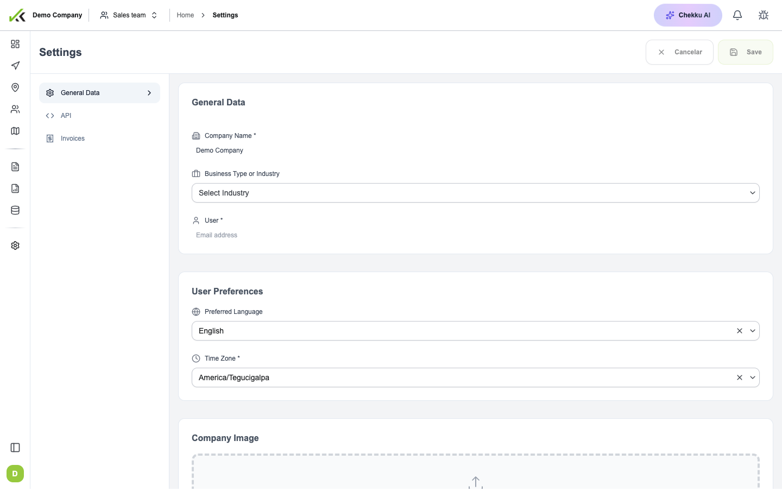
Task: Click the User email address field
Action: click(x=476, y=235)
